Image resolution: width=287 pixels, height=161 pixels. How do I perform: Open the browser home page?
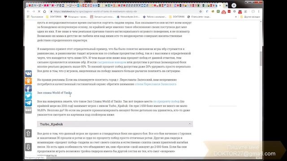44,11
